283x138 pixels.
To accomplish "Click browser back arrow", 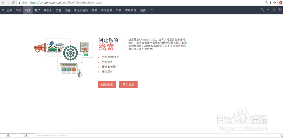I will pos(3,3).
